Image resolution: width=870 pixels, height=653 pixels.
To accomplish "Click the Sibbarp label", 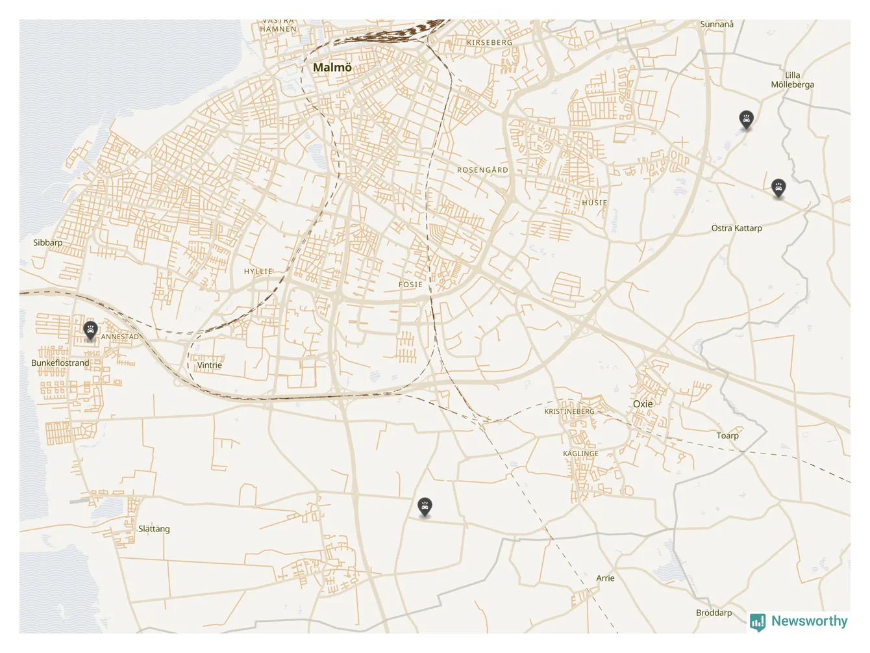I will 48,243.
